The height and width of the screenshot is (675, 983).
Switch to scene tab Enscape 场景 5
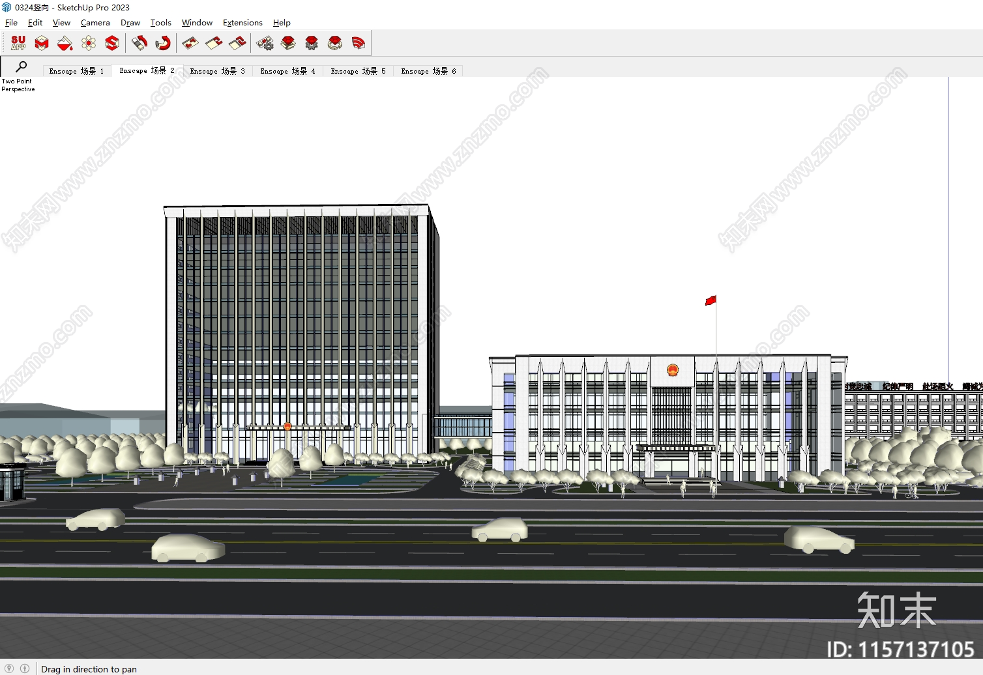tap(358, 71)
